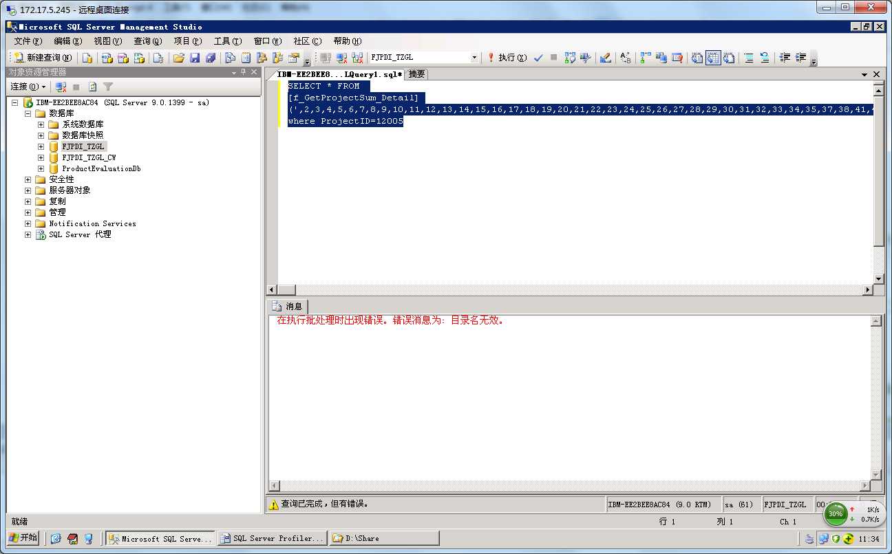Collapse the IBM-EE2BEE8AC84 server node
The width and height of the screenshot is (892, 554).
tap(15, 102)
